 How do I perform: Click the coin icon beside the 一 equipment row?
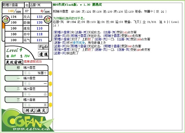click(50, 84)
